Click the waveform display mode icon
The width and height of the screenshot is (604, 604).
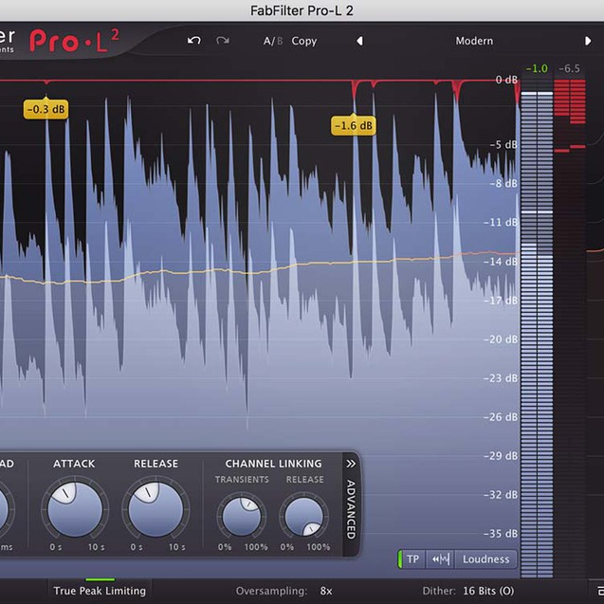pyautogui.click(x=439, y=559)
